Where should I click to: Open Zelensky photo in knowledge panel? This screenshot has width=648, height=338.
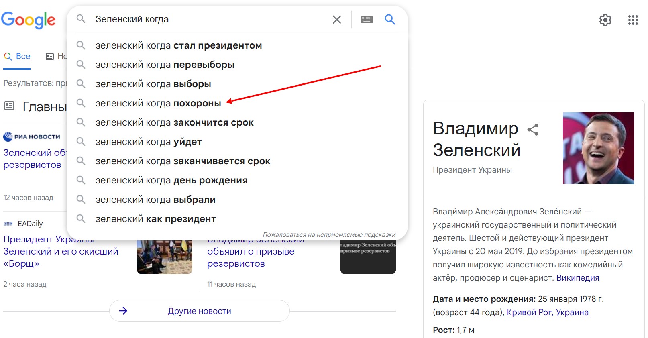[x=599, y=148]
